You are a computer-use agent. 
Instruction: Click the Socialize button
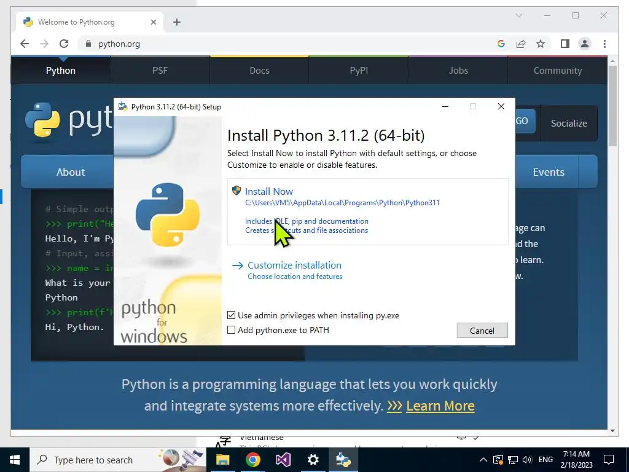tap(568, 123)
